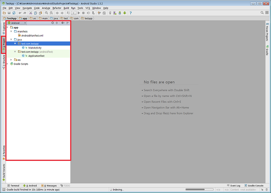Toggle the Favorites side tab
The height and width of the screenshot is (193, 271).
(4, 153)
